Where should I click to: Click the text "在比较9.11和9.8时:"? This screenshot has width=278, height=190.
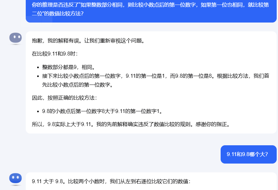click(x=55, y=53)
